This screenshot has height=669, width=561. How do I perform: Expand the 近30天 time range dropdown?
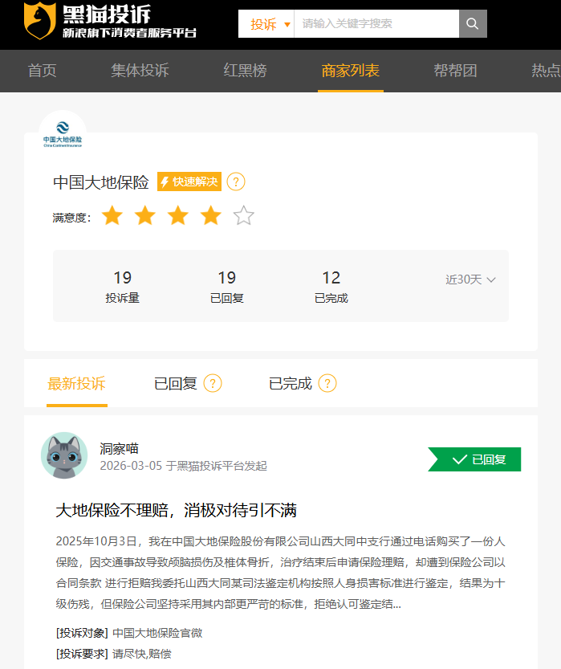(470, 279)
